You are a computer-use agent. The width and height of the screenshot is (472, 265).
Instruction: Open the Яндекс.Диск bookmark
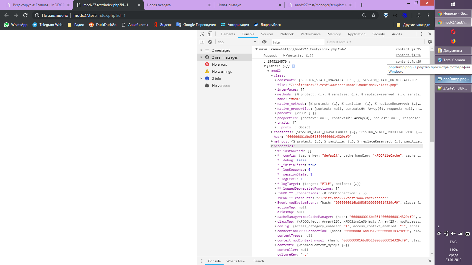click(x=267, y=25)
